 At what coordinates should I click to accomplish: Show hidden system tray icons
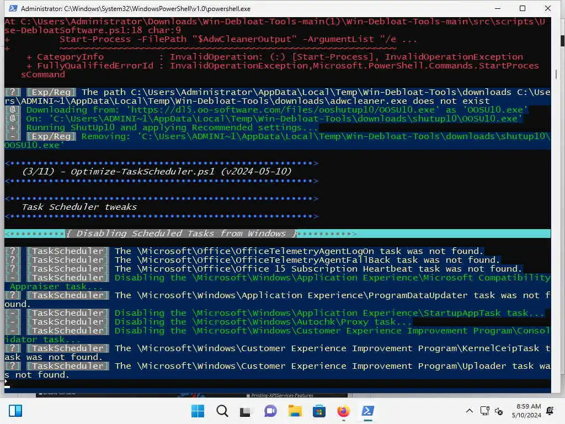[469, 411]
